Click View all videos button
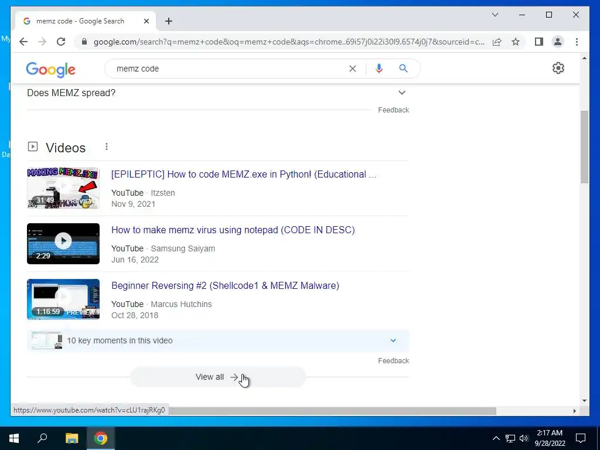600x450 pixels. pos(218,377)
